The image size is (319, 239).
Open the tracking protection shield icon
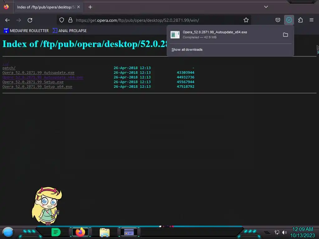[x=62, y=20]
